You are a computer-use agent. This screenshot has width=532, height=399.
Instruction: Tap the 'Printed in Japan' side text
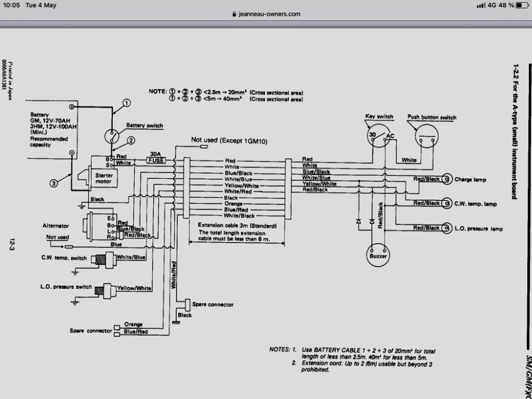pyautogui.click(x=11, y=81)
